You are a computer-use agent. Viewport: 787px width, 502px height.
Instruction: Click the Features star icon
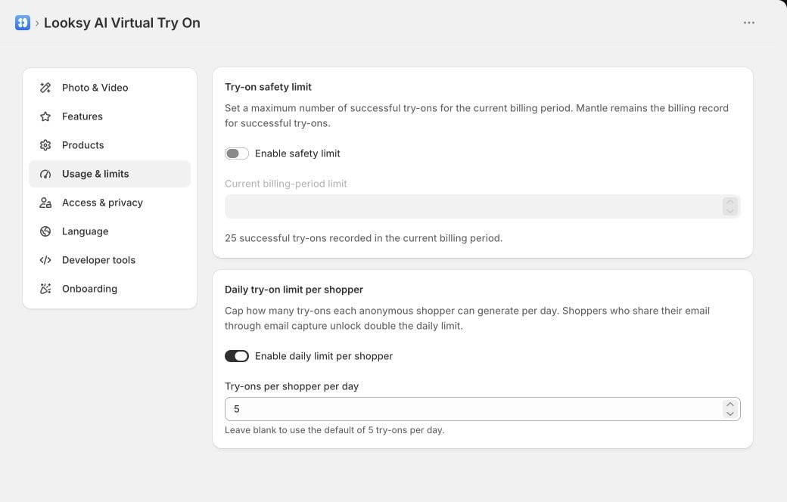(45, 116)
